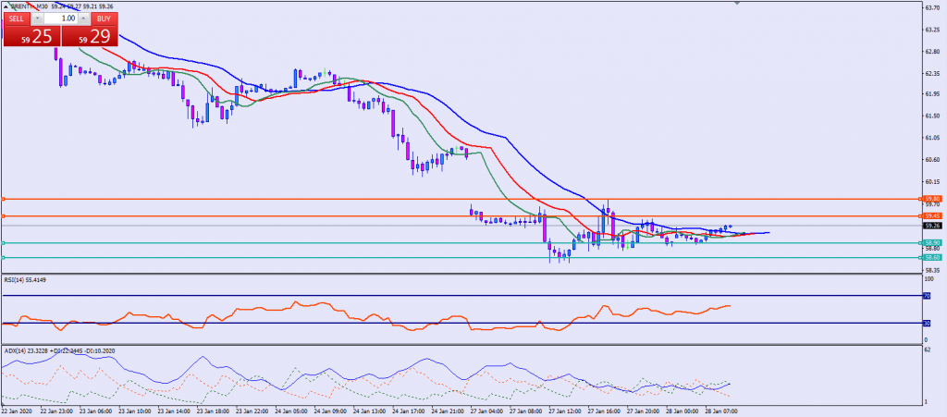The height and width of the screenshot is (417, 947).
Task: Click the chart shift triangle marker at top
Action: (x=737, y=4)
